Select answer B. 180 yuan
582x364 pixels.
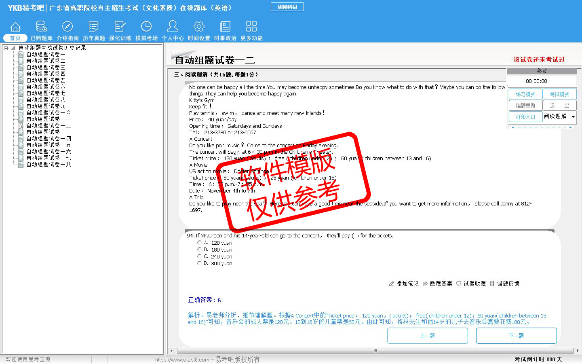pyautogui.click(x=199, y=250)
